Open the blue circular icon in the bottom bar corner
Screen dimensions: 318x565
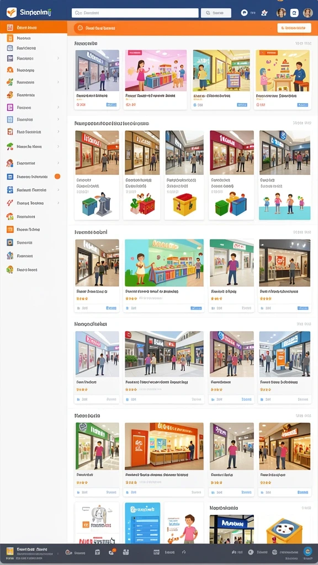click(308, 551)
